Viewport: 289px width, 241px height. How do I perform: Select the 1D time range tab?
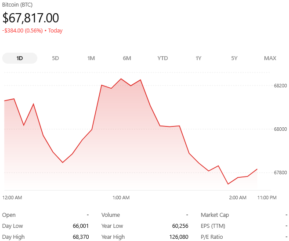tap(20, 58)
